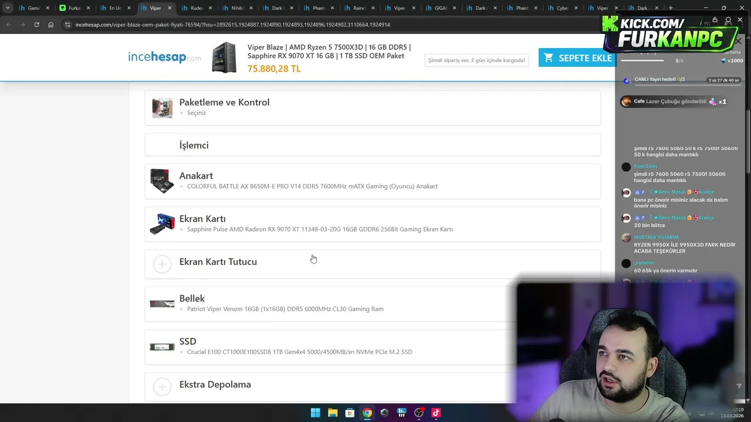Click the 75.880,28 TL price
The width and height of the screenshot is (751, 422).
tap(274, 69)
